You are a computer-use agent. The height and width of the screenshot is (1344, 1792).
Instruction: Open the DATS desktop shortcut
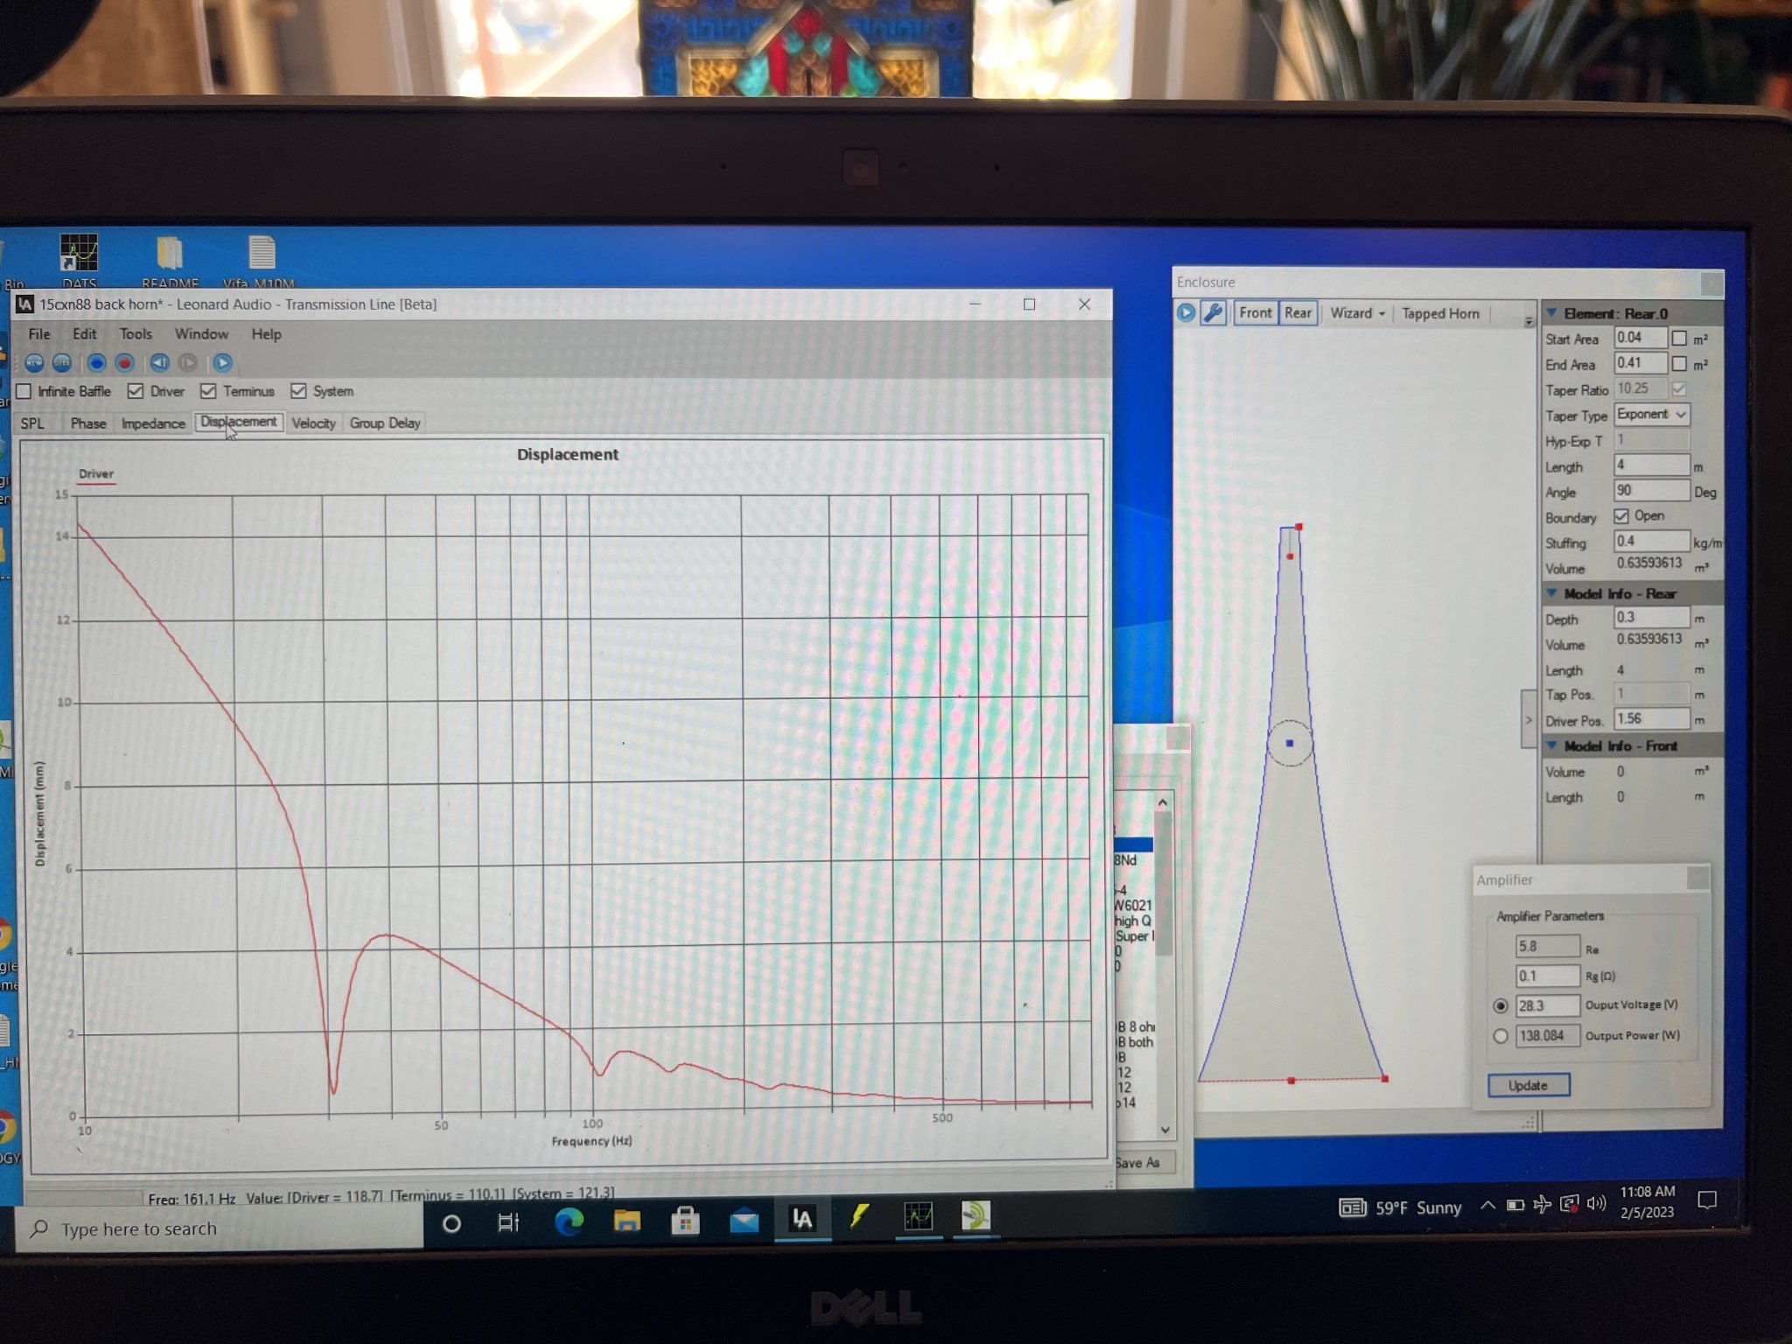coord(79,260)
